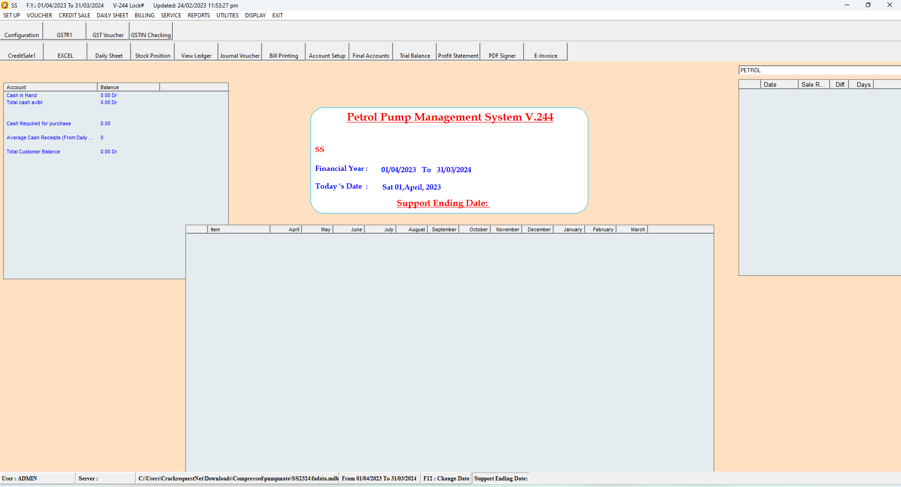Open the REPORTS menu
This screenshot has height=487, width=901.
199,15
